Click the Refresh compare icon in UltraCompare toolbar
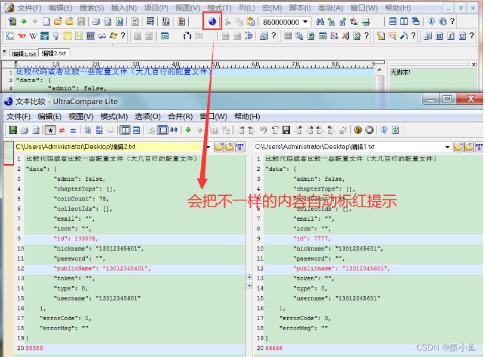This screenshot has width=485, height=357. pyautogui.click(x=396, y=130)
